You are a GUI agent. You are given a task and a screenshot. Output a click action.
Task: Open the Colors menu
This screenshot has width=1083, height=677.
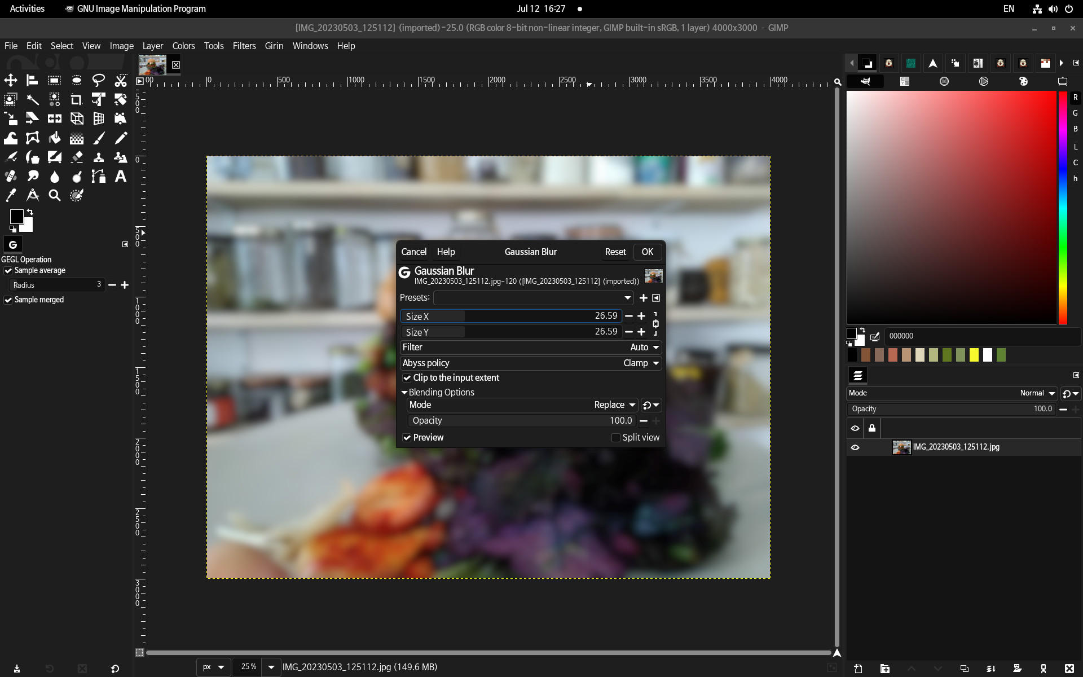[x=183, y=46]
